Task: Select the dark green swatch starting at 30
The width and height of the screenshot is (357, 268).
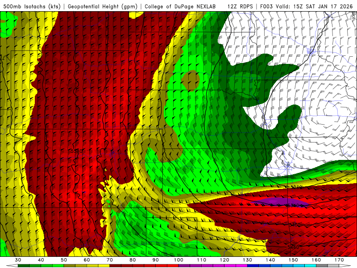Action: [24, 265]
